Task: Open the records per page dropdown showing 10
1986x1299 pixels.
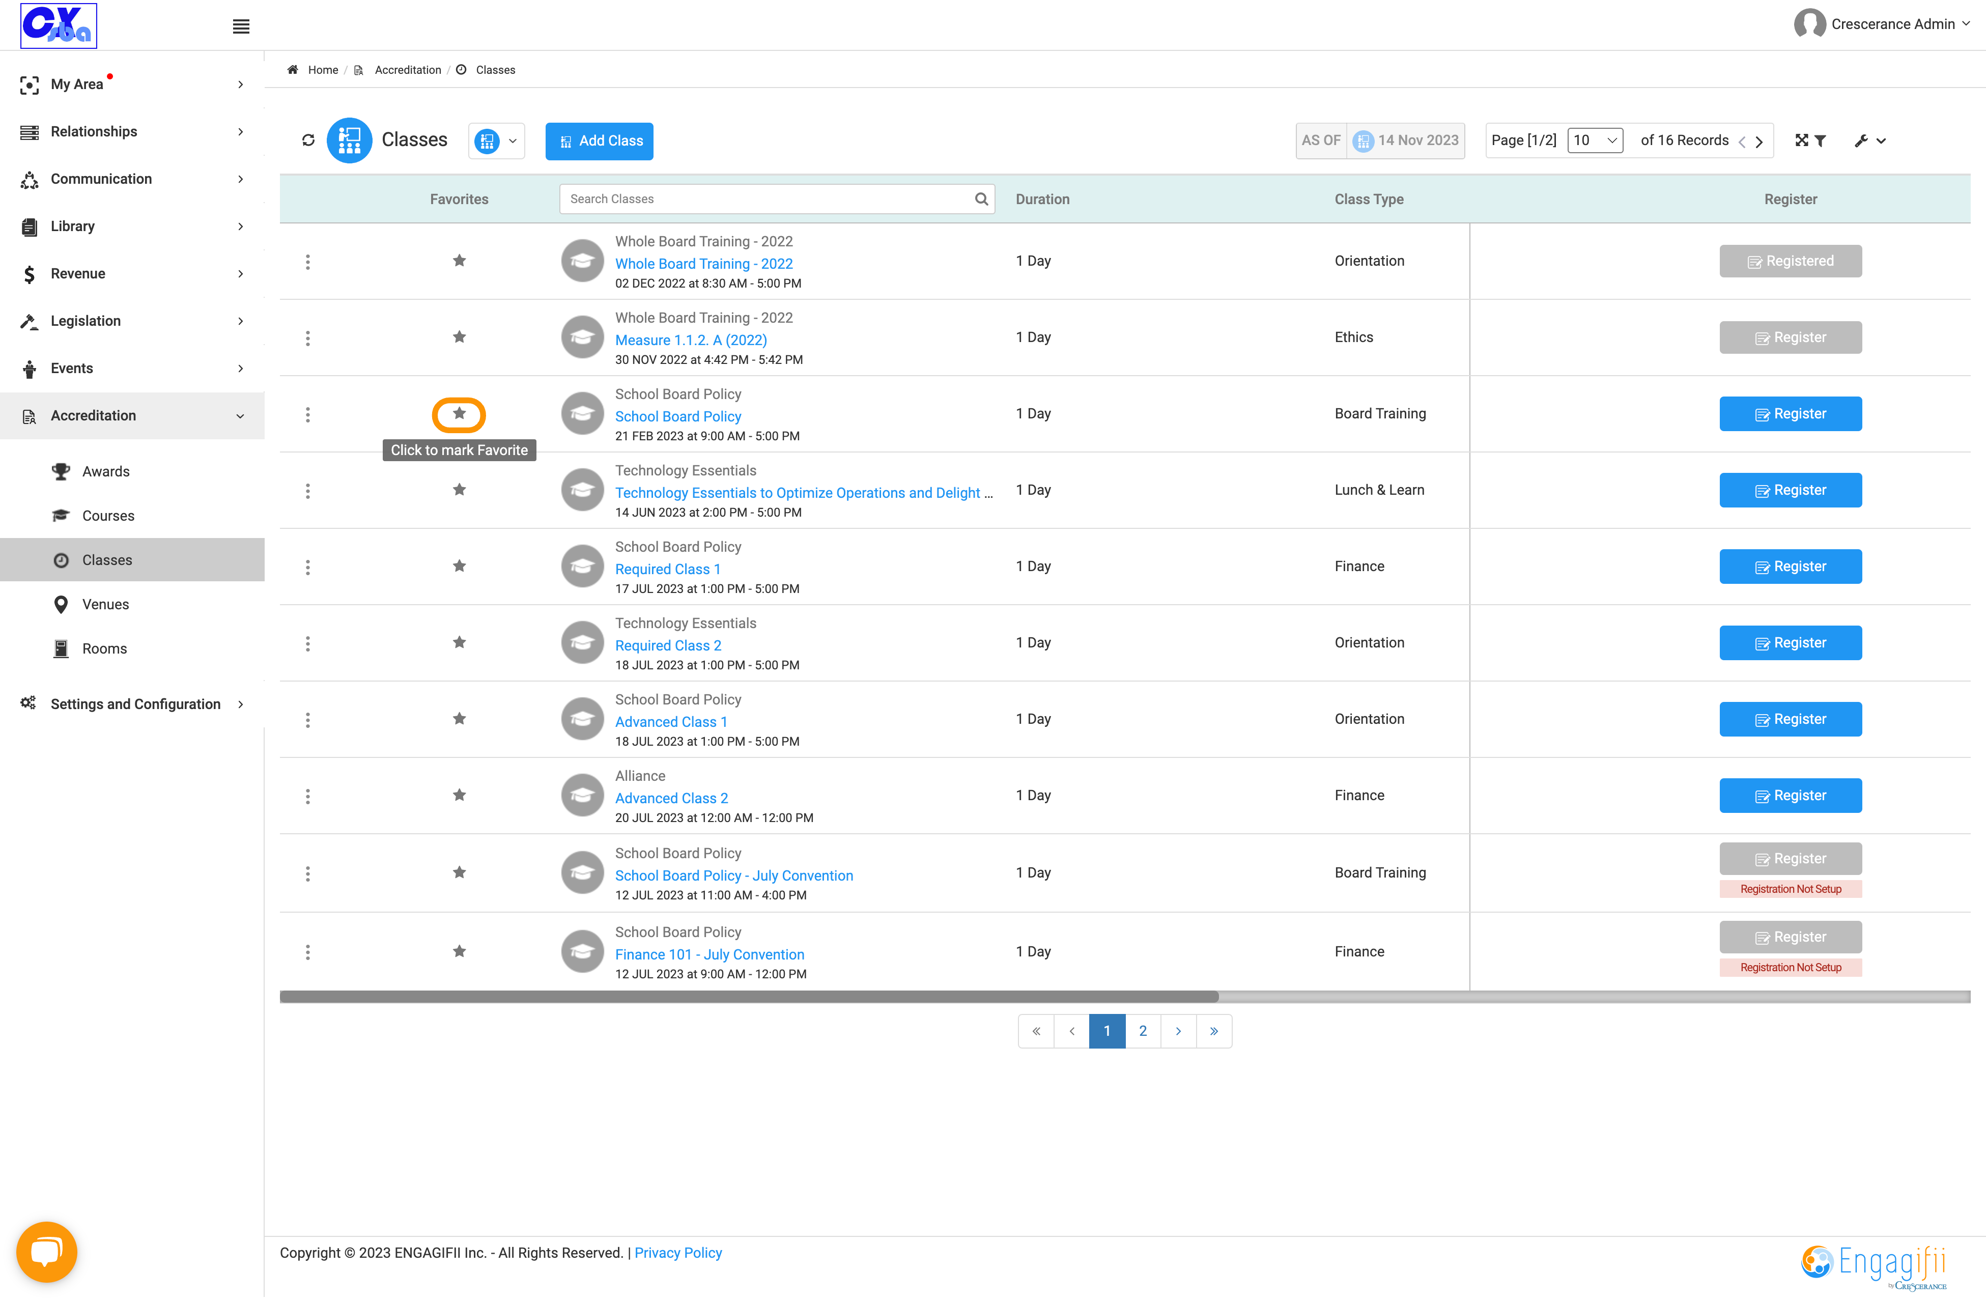Action: (x=1595, y=140)
